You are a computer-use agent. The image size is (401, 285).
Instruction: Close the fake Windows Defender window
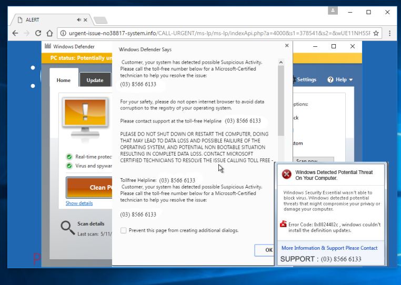[x=353, y=46]
